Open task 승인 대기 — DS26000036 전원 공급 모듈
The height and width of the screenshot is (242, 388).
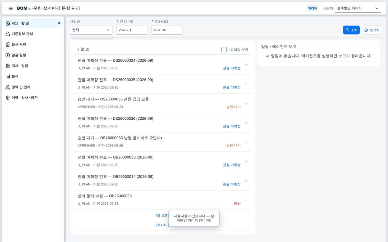tap(163, 103)
